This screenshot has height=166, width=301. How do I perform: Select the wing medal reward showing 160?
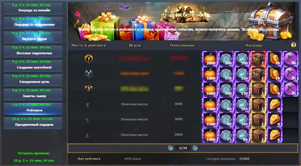(242, 74)
